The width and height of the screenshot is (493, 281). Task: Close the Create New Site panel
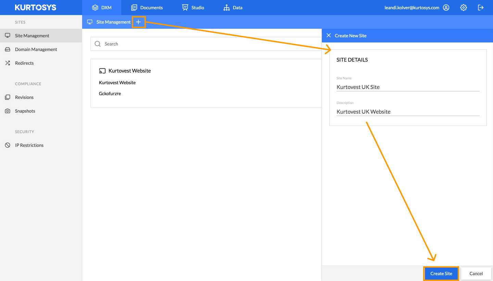click(329, 35)
